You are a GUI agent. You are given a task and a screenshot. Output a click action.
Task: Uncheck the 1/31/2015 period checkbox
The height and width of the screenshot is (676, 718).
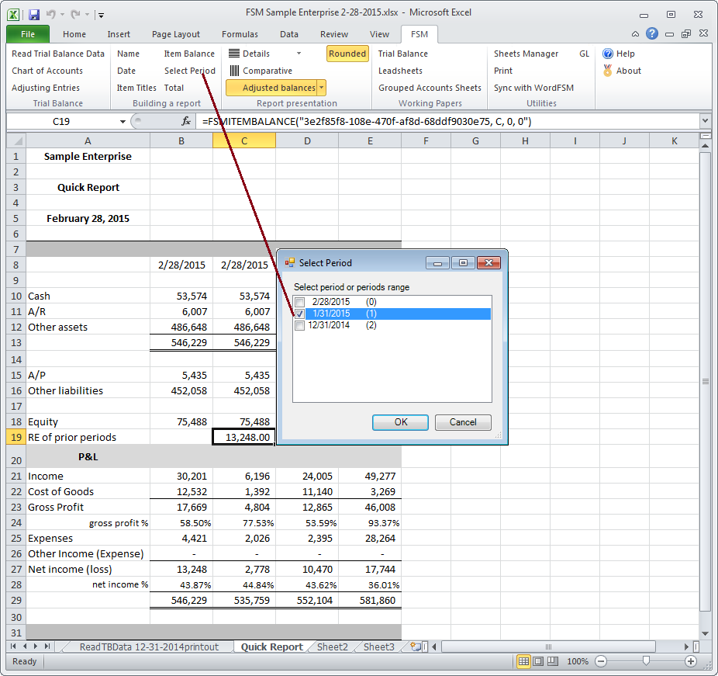(299, 314)
